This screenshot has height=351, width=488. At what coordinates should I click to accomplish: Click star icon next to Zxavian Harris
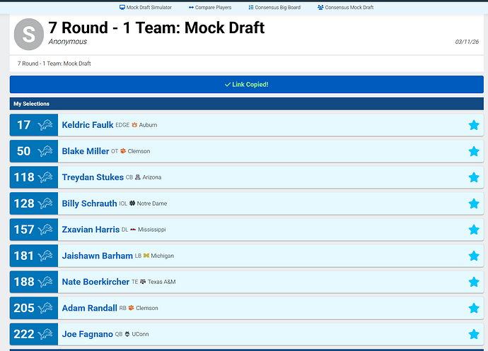473,230
